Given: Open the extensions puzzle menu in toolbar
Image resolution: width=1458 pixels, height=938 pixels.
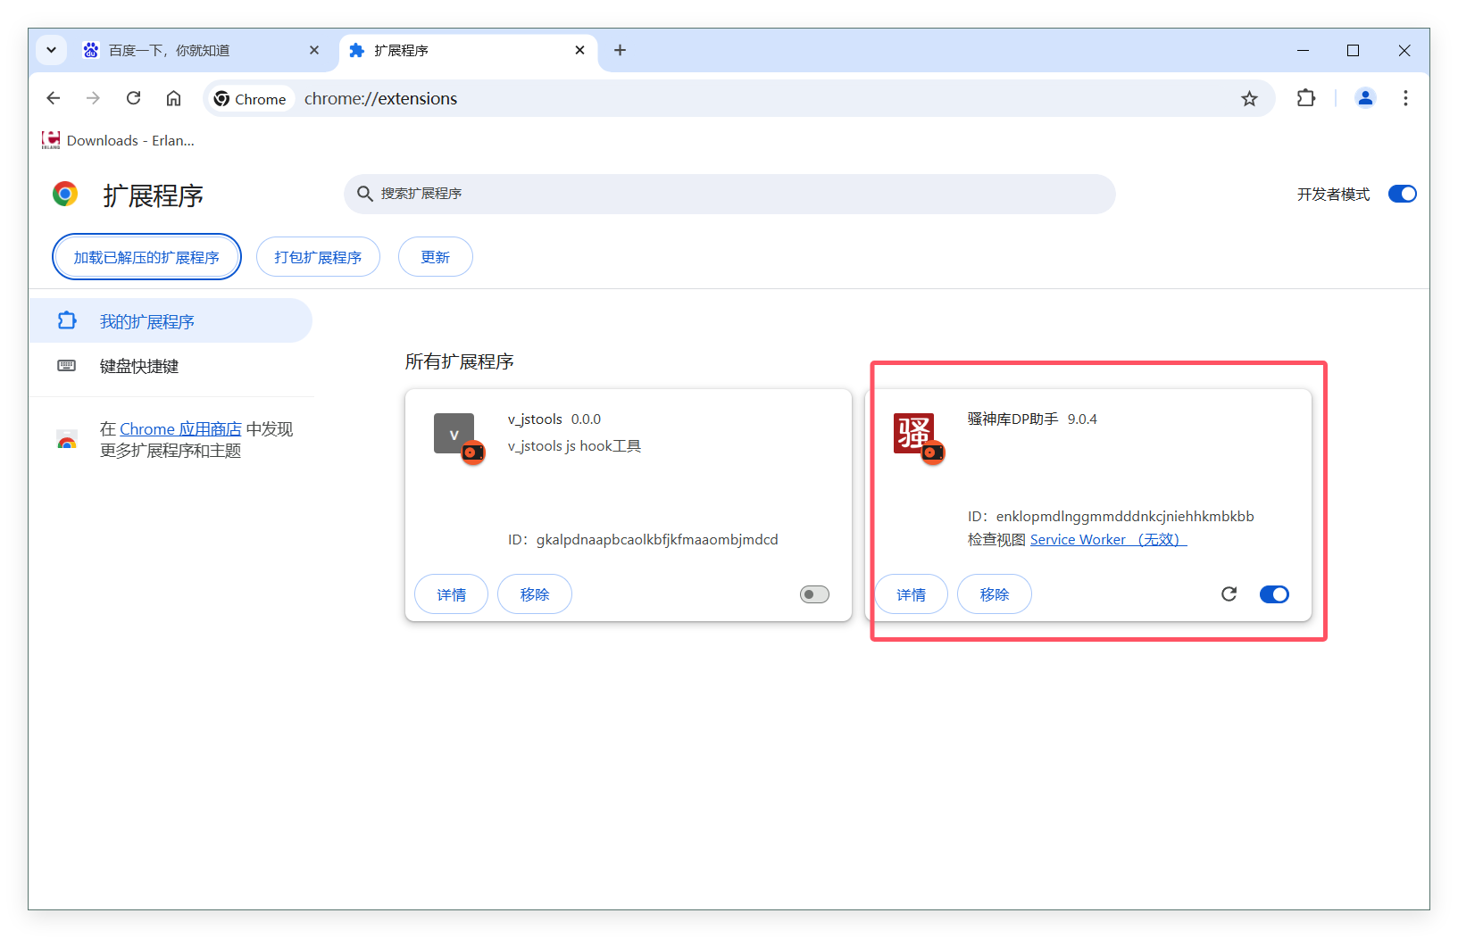Looking at the screenshot, I should point(1306,98).
